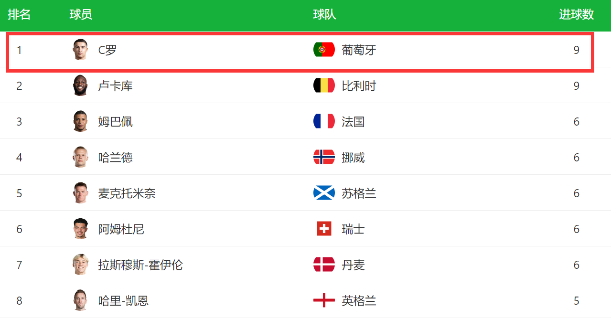Click the 排名 column header

[x=19, y=14]
